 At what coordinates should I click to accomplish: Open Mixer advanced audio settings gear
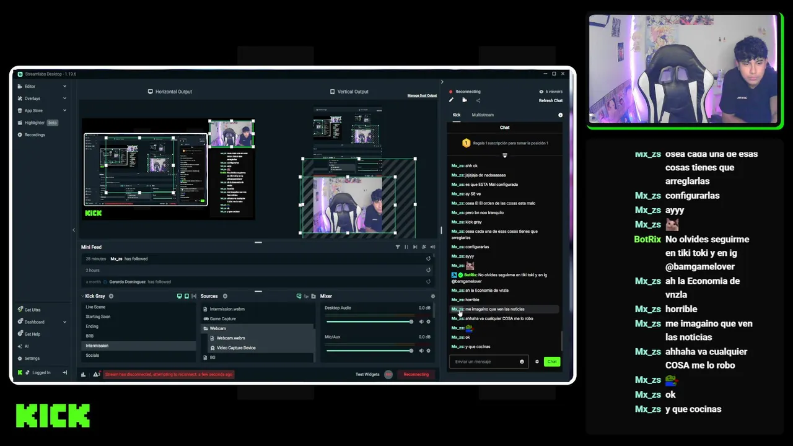click(432, 296)
